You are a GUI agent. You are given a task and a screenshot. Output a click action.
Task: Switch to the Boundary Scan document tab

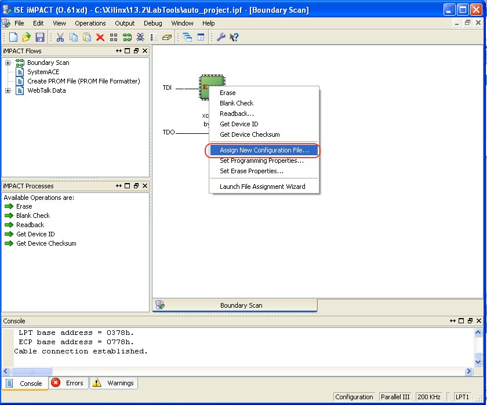tap(235, 305)
